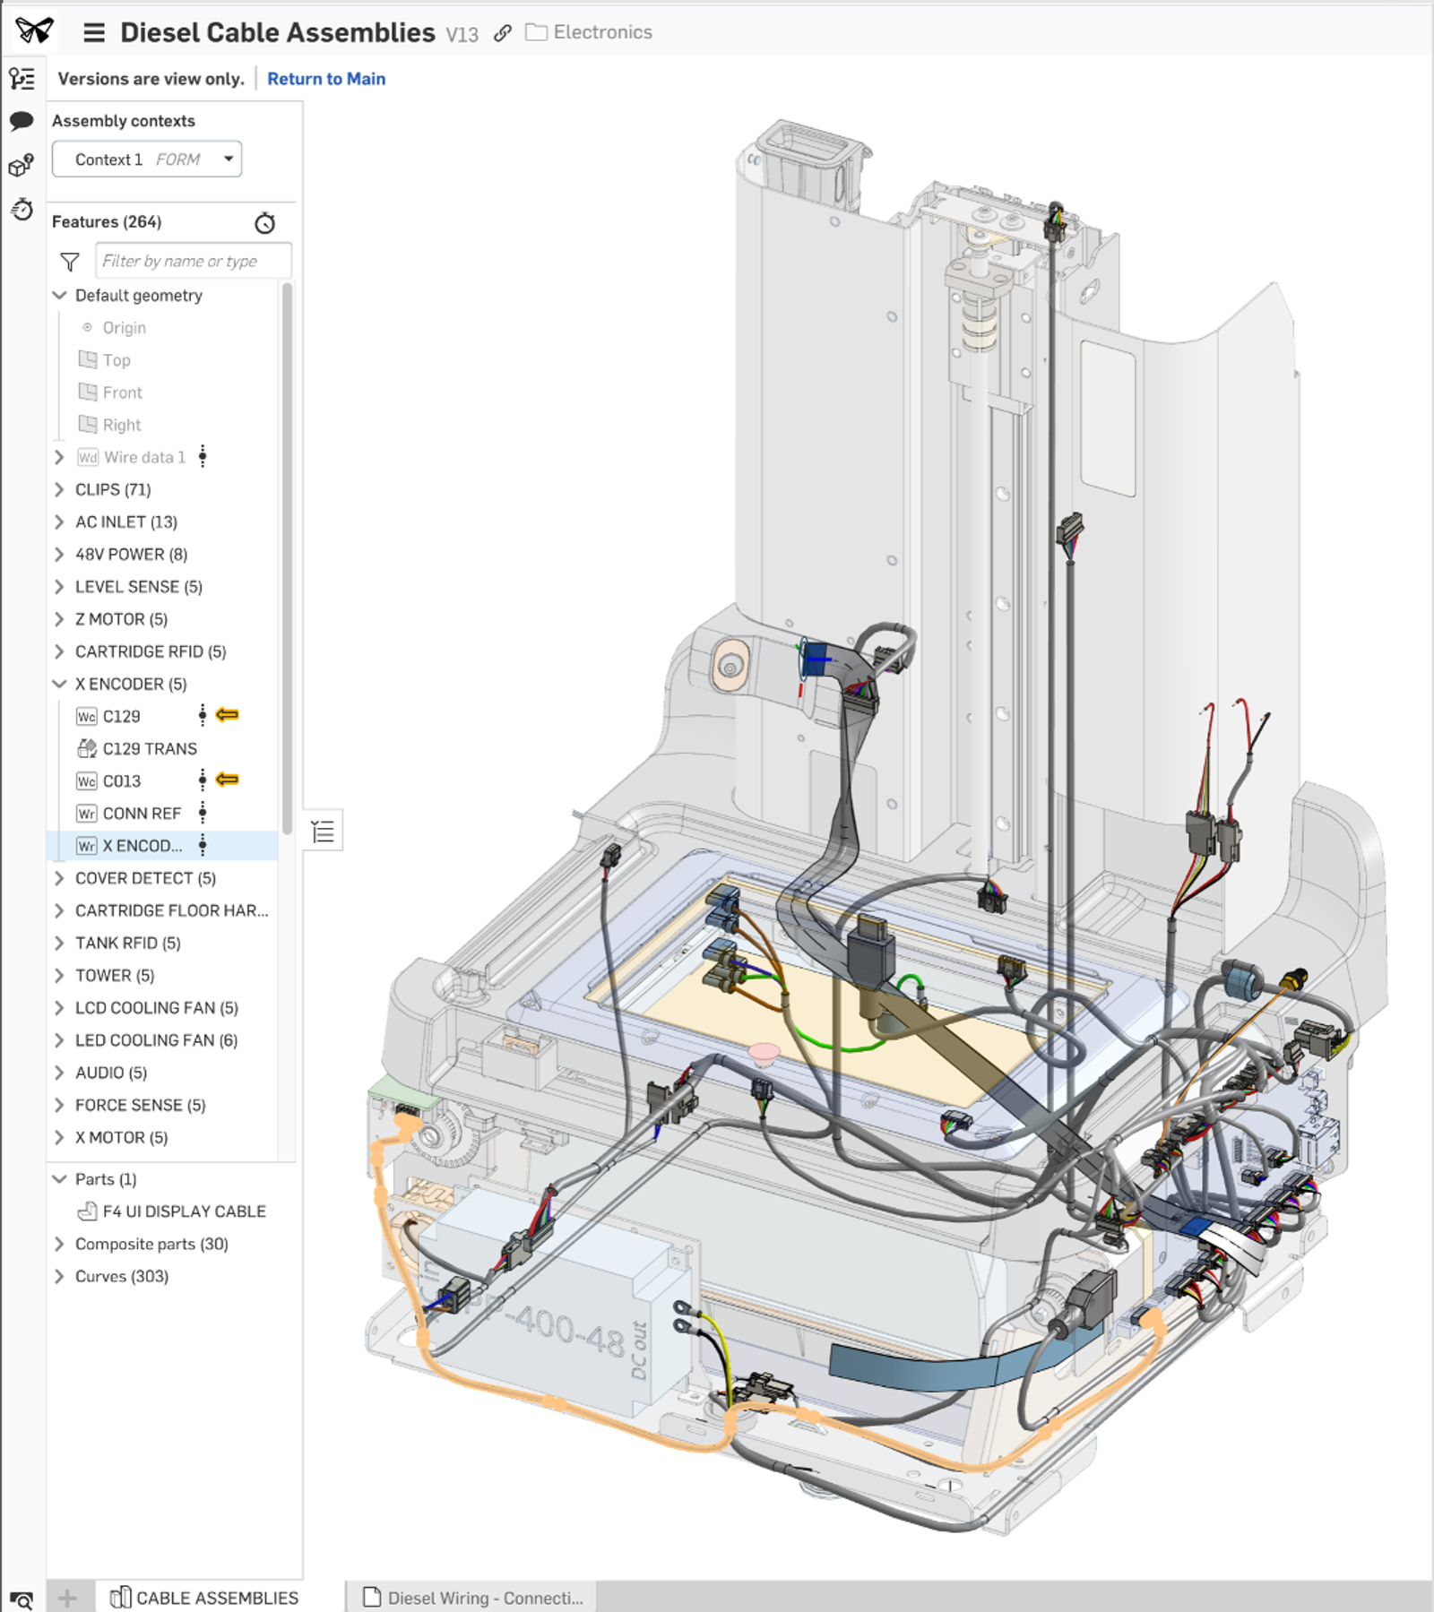
Task: Expand the CLIPS (71) feature group
Action: pos(59,489)
